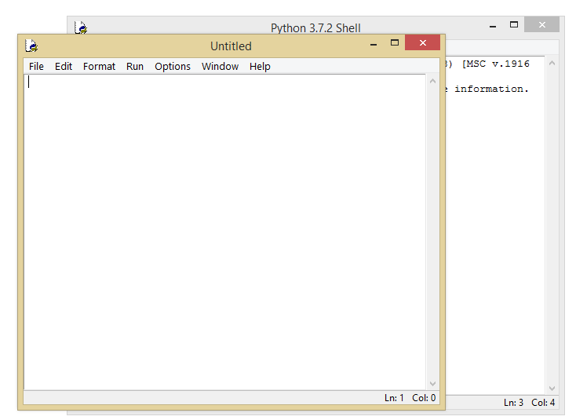Open the File menu in Untitled window
The image size is (576, 420).
point(36,67)
